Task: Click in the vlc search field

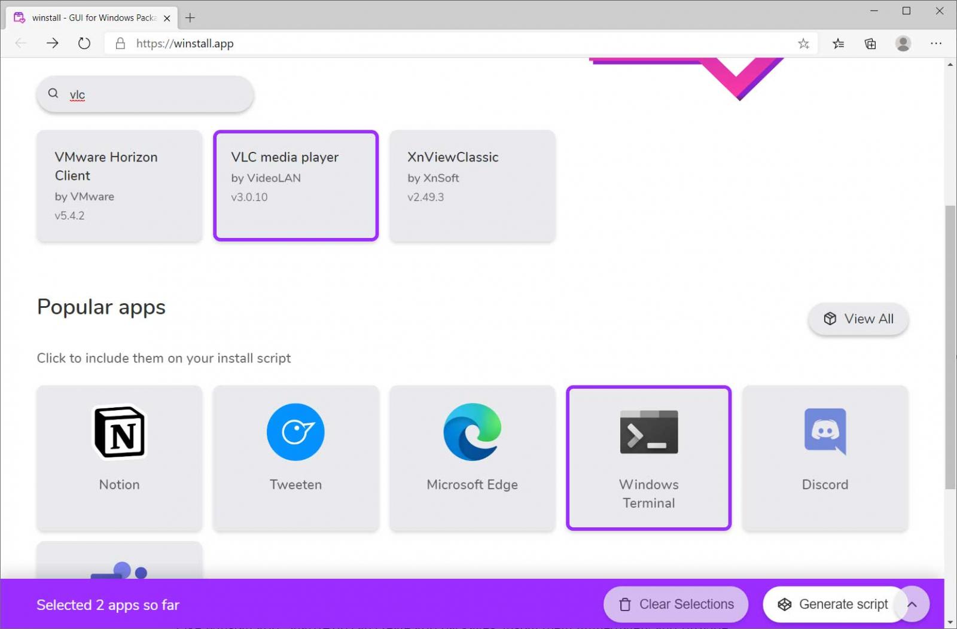Action: coord(145,94)
